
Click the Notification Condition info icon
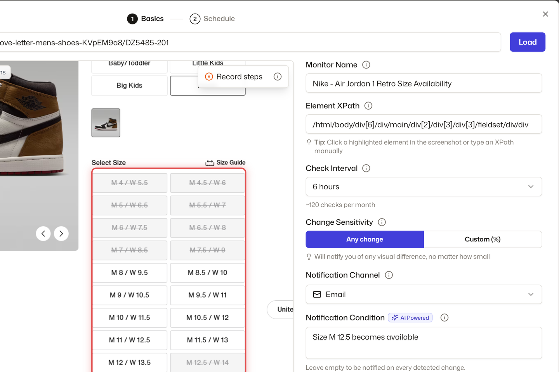444,318
